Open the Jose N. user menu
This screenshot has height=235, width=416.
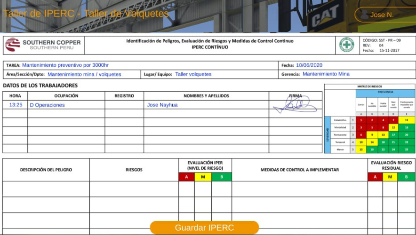coord(381,15)
